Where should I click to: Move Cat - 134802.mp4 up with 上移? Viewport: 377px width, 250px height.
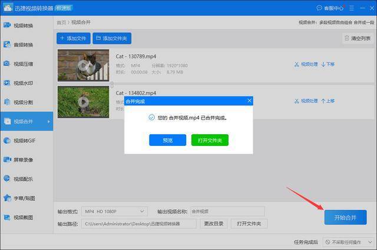(x=328, y=101)
